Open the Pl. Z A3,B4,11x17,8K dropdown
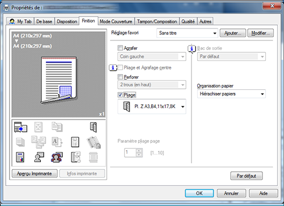The width and height of the screenshot is (284, 206). tap(152, 106)
